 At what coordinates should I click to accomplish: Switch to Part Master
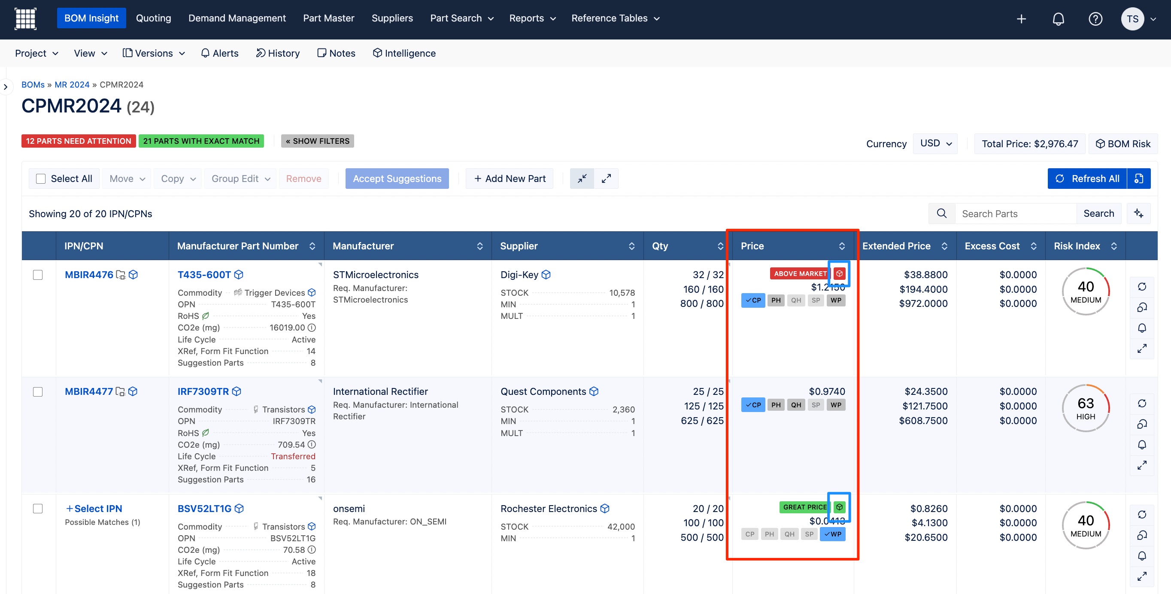[x=329, y=18]
